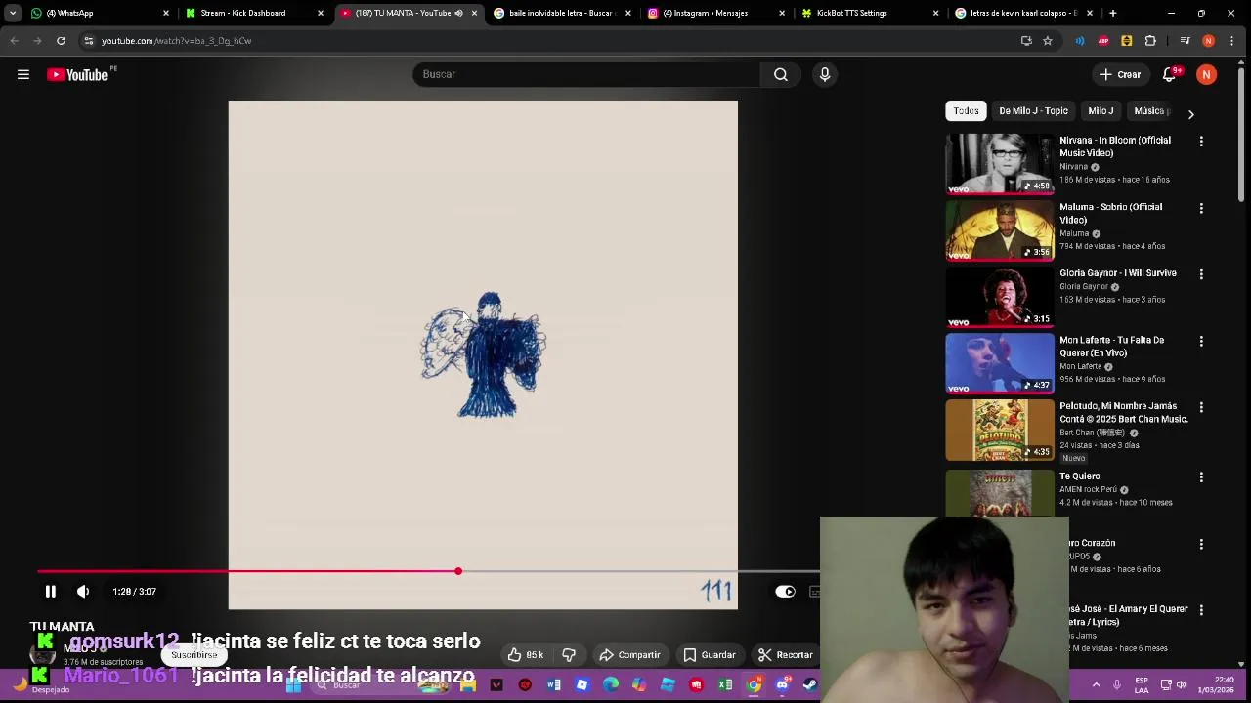Open Pelotudo, Mi Nombre Jamás Contá thumbnail
The height and width of the screenshot is (703, 1251).
[x=1000, y=430]
